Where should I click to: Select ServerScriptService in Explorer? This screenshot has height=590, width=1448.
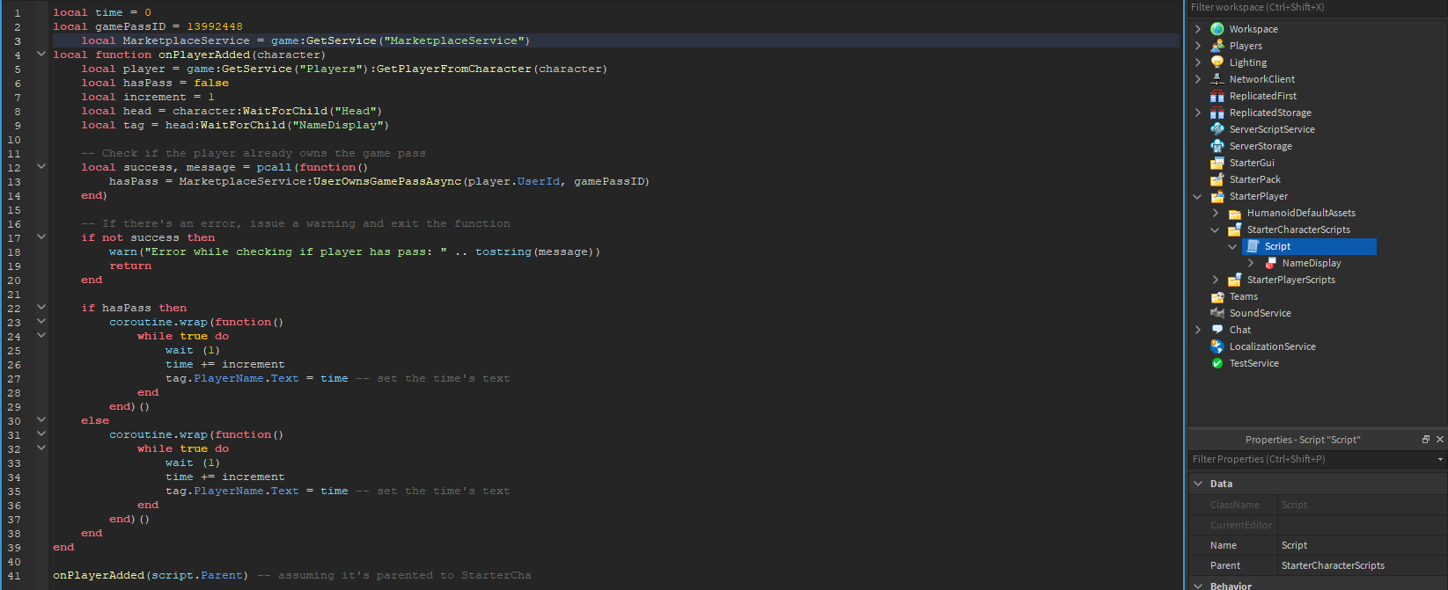click(1272, 129)
